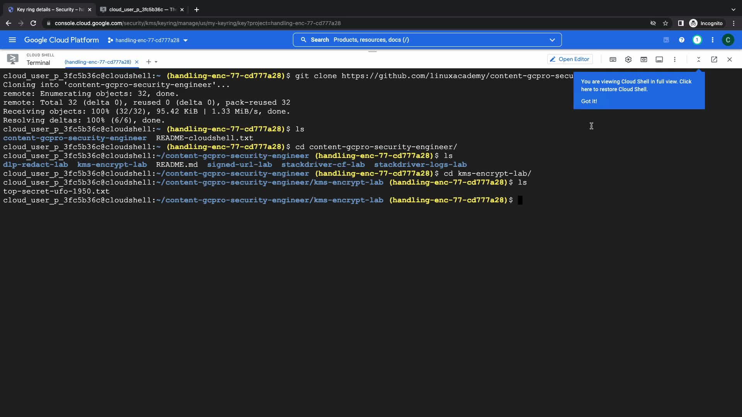The width and height of the screenshot is (742, 417).
Task: Open the notifications badge showing 1
Action: (697, 40)
